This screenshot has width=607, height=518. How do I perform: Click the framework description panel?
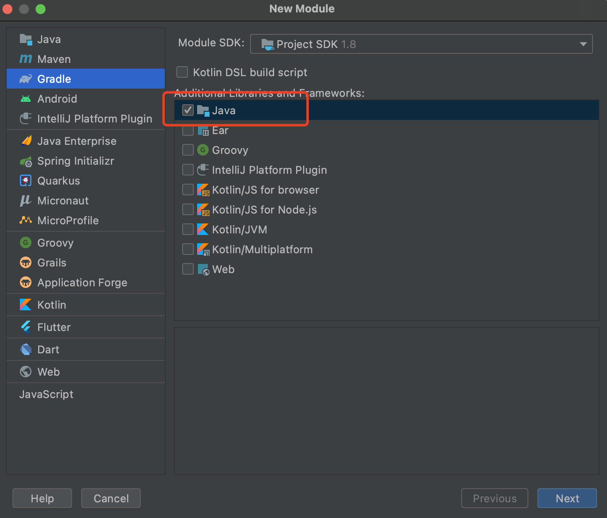[387, 401]
